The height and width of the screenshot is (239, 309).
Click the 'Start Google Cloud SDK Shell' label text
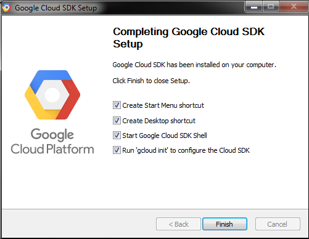[x=165, y=136]
